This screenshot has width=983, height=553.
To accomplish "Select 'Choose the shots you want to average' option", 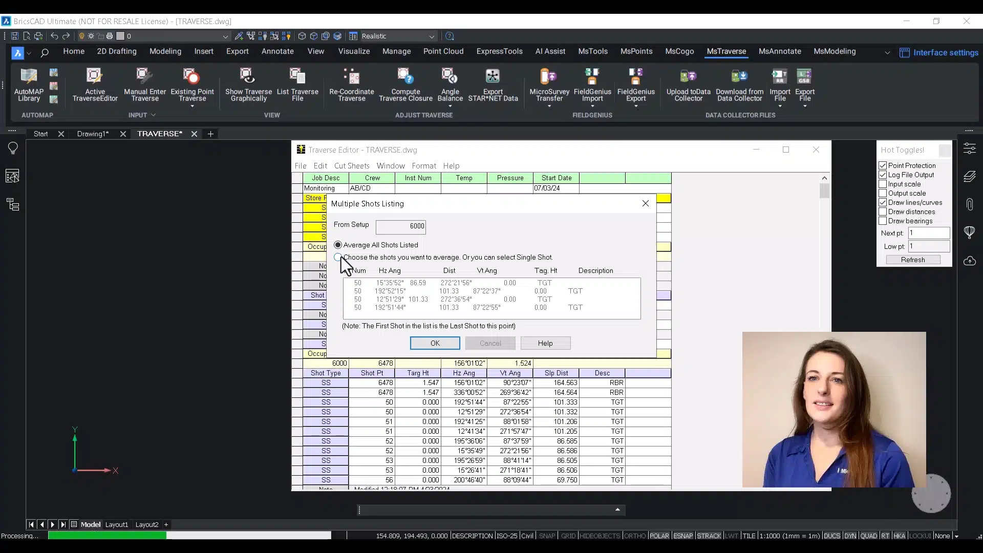I will 338,257.
